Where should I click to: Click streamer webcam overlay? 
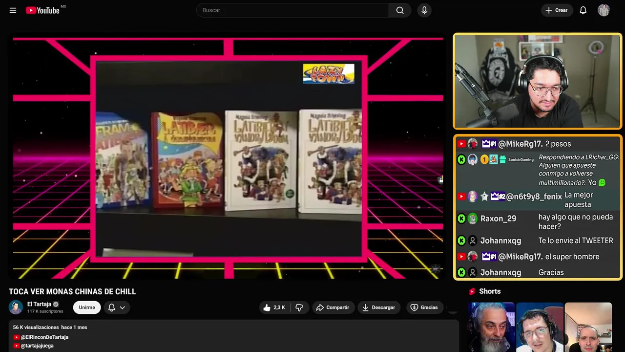[538, 81]
